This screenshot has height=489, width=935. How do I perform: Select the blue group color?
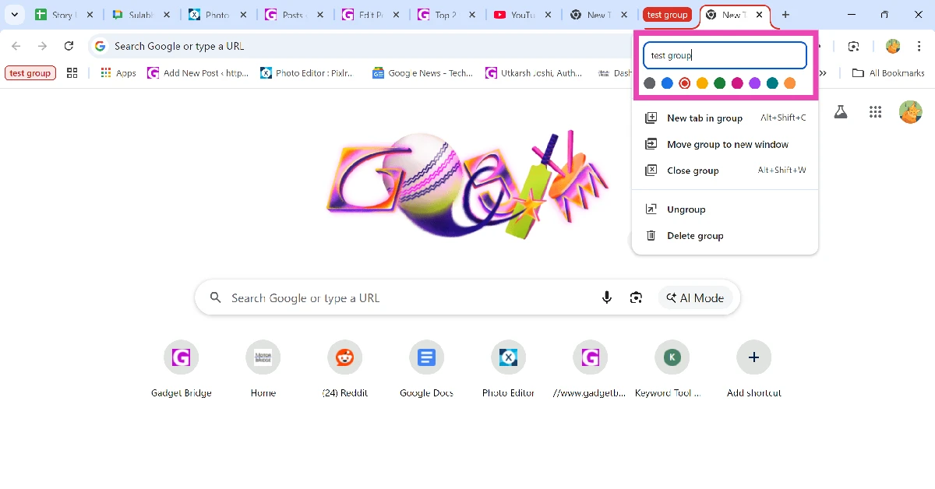[667, 83]
